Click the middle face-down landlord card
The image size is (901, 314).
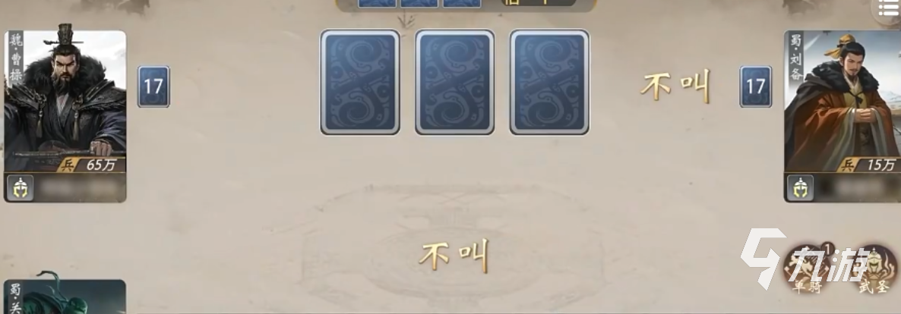click(x=454, y=83)
